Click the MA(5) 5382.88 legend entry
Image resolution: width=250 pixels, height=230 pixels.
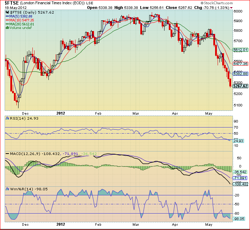(x=21, y=16)
